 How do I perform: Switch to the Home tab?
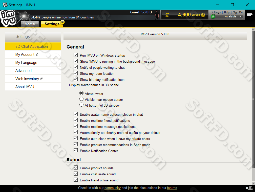tap(30, 24)
